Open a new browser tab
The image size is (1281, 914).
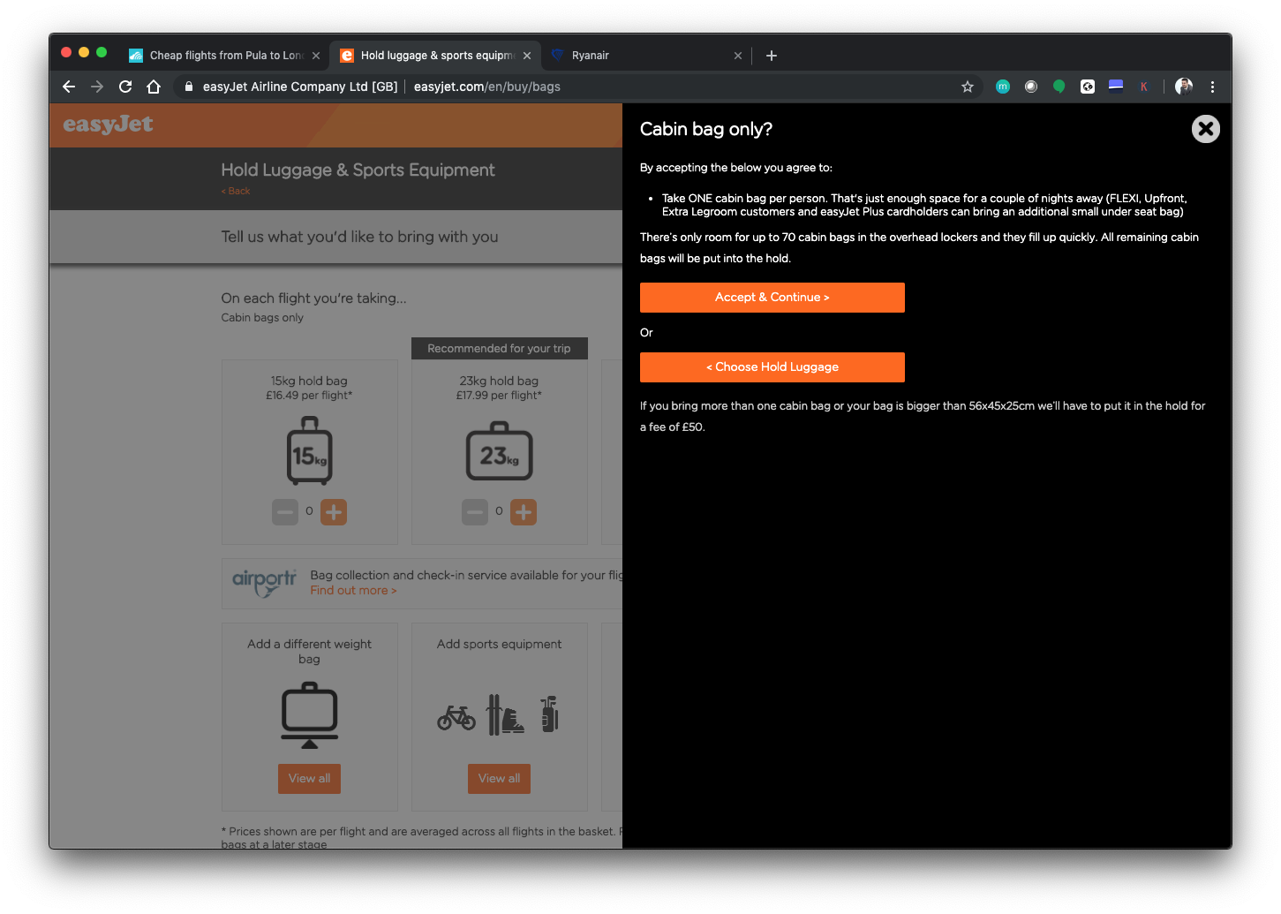tap(772, 56)
